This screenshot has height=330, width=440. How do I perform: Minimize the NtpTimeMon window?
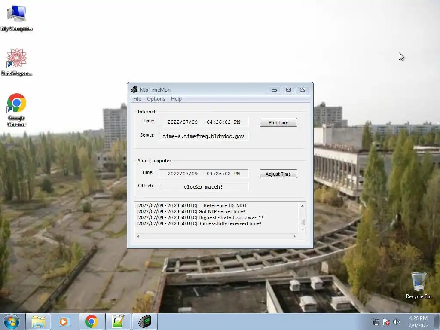point(274,89)
